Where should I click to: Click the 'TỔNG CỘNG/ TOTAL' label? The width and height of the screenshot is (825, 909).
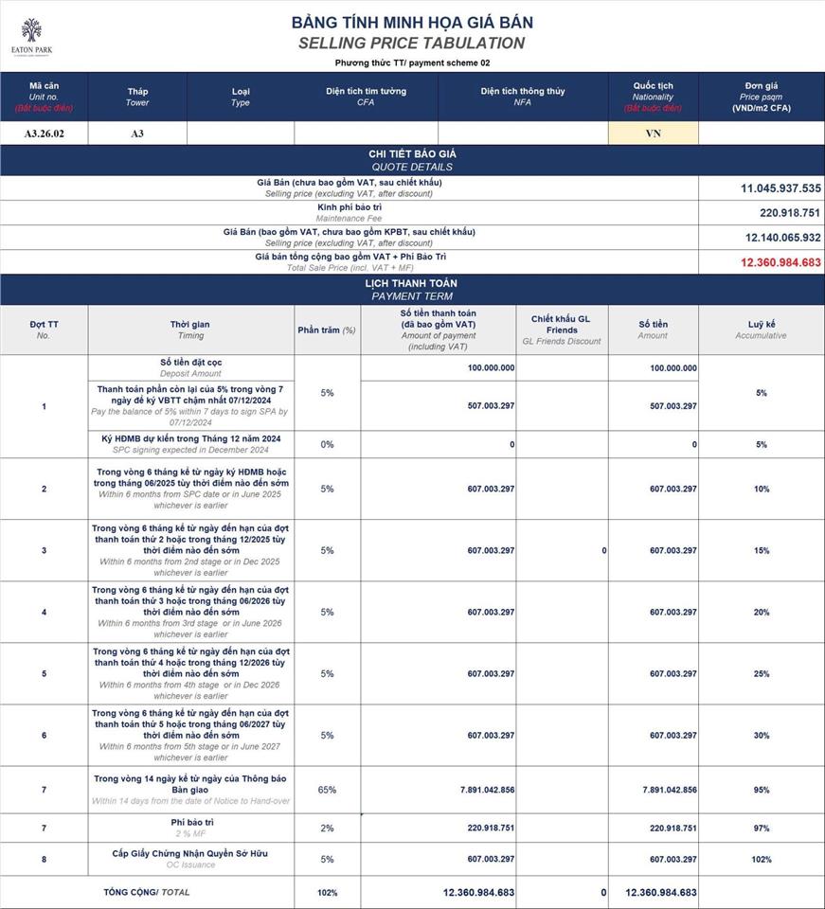(x=147, y=892)
